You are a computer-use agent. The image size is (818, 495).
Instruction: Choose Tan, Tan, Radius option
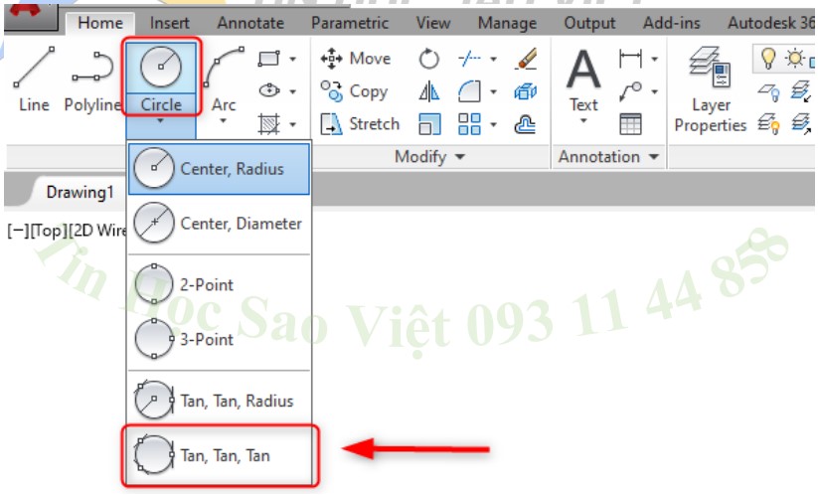tap(219, 401)
